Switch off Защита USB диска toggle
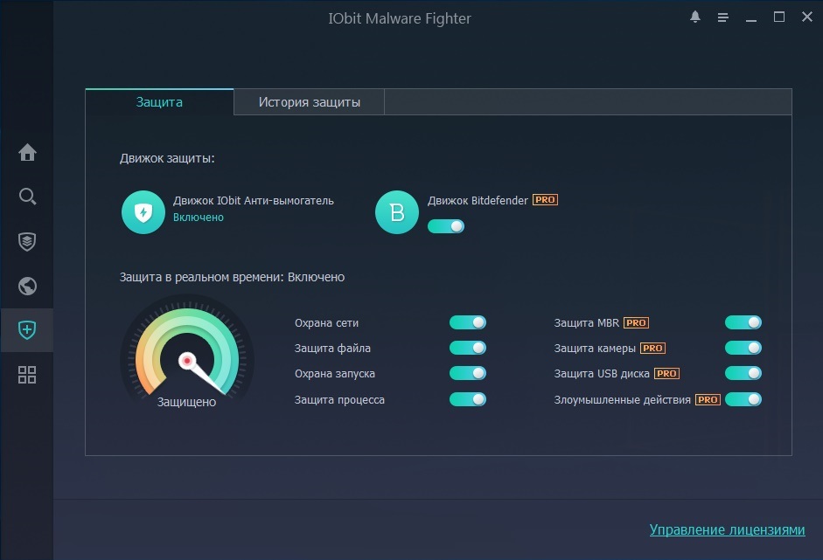Screen dimensions: 823x560 click(743, 373)
